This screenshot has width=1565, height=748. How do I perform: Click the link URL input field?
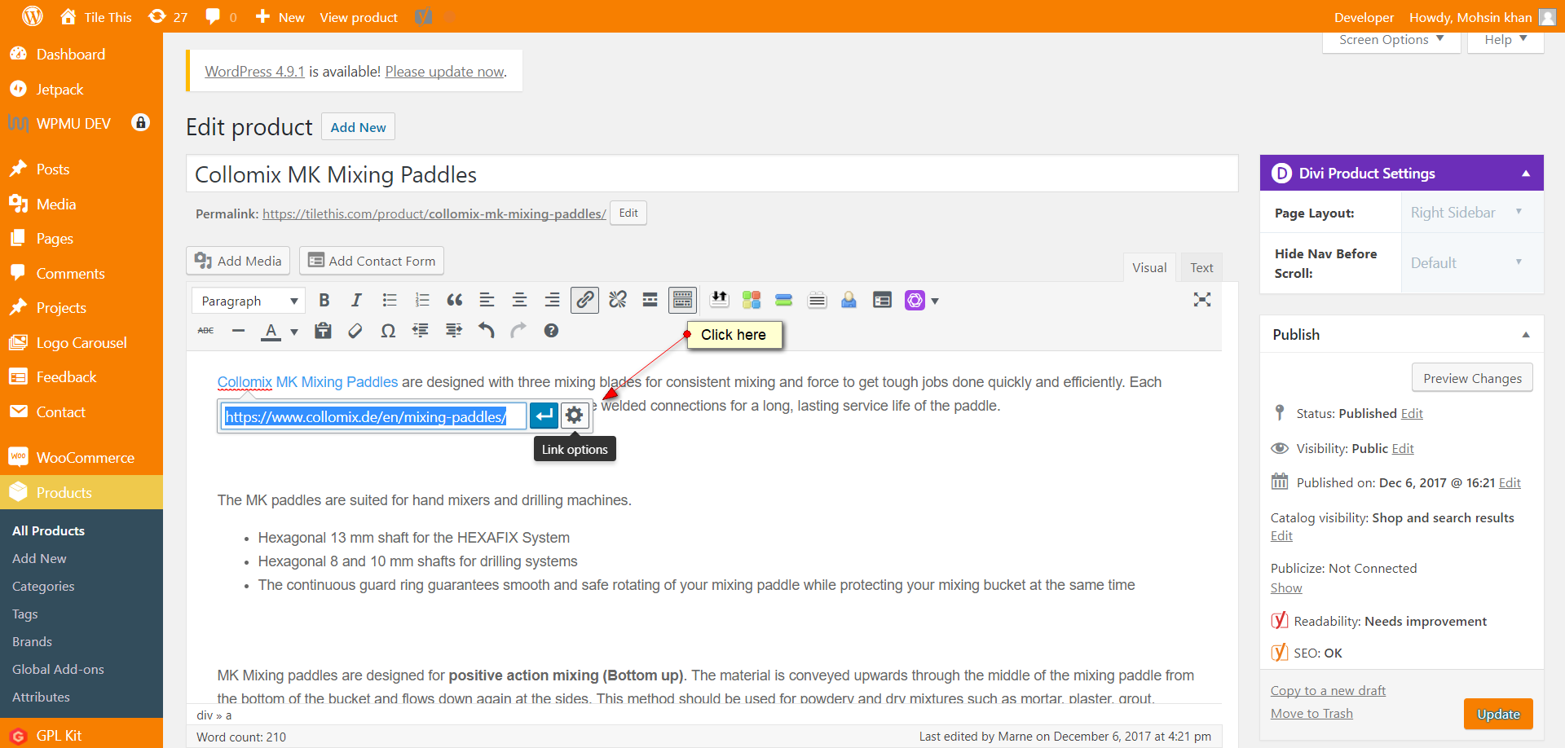click(374, 416)
